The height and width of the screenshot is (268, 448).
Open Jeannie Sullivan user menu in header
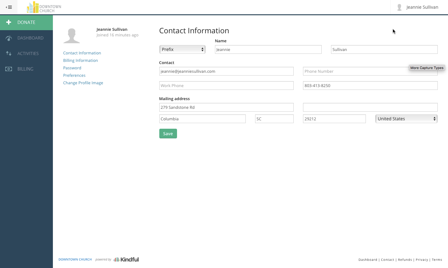click(419, 7)
